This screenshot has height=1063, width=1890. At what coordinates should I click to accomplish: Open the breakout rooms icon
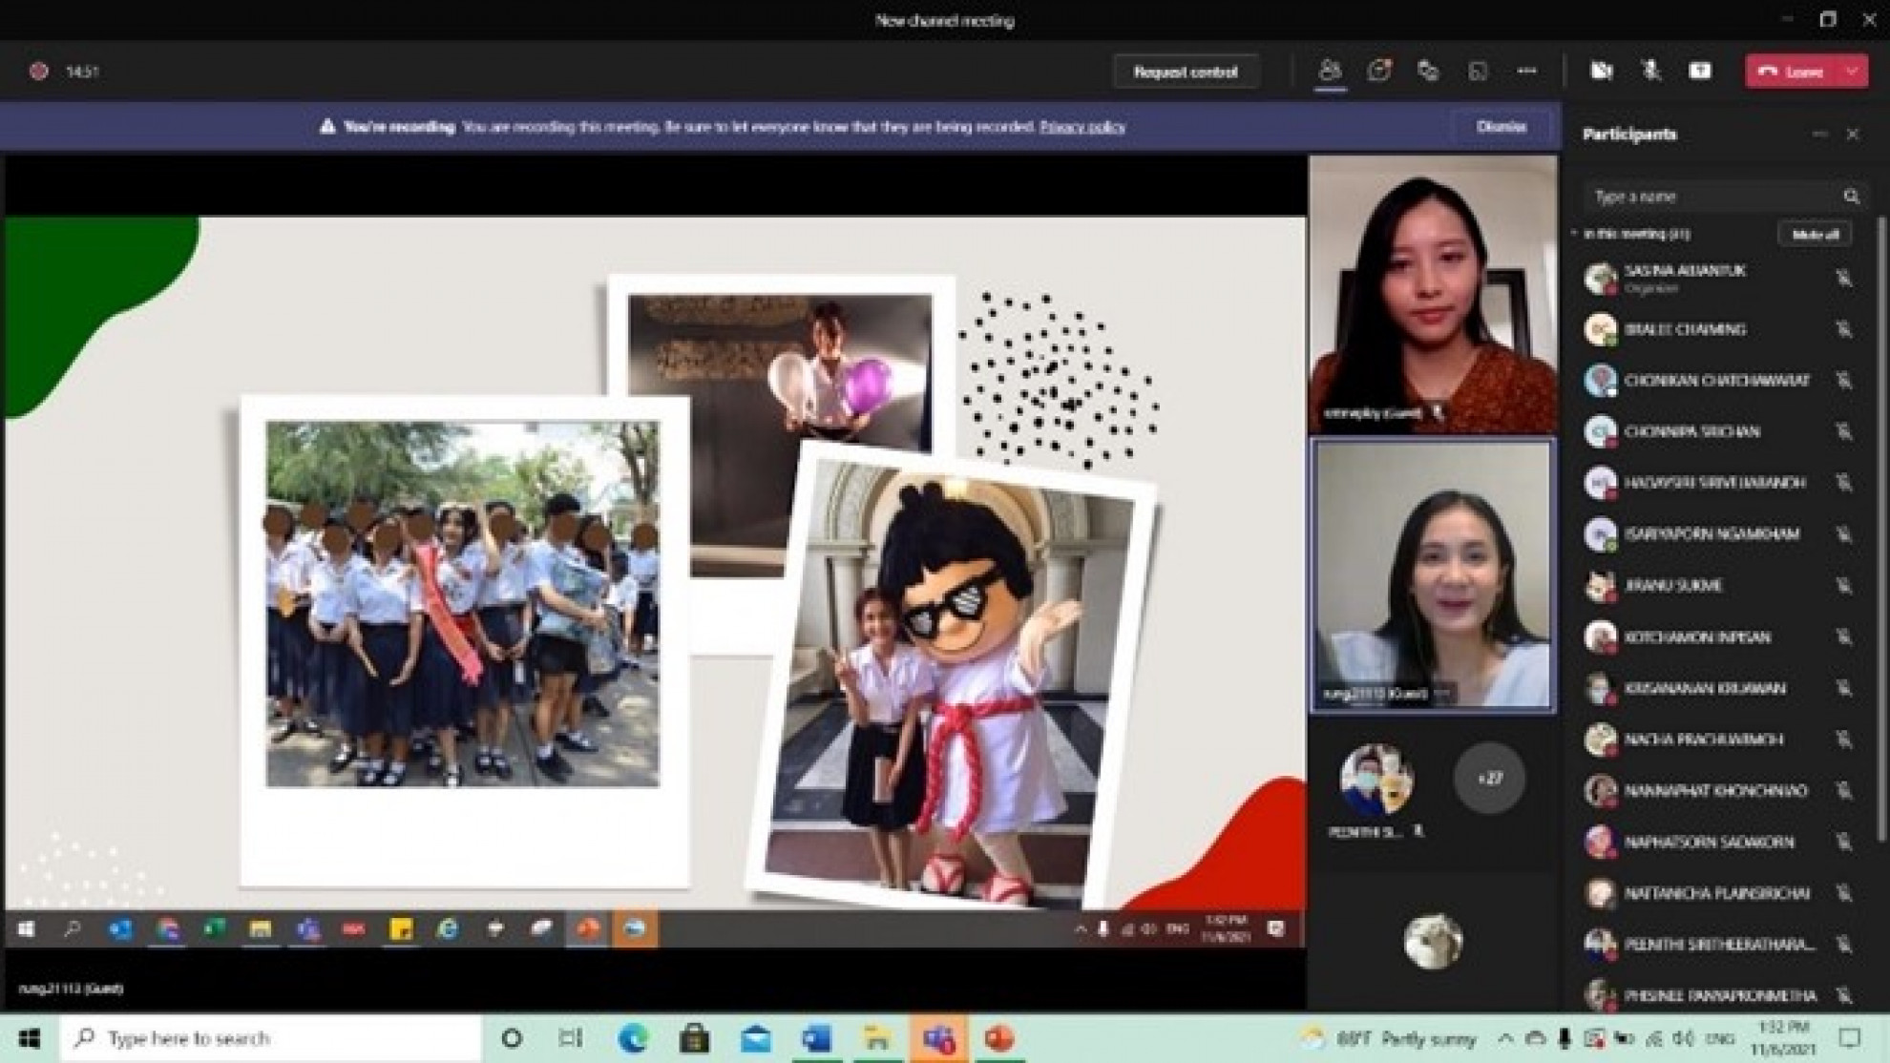coord(1478,71)
